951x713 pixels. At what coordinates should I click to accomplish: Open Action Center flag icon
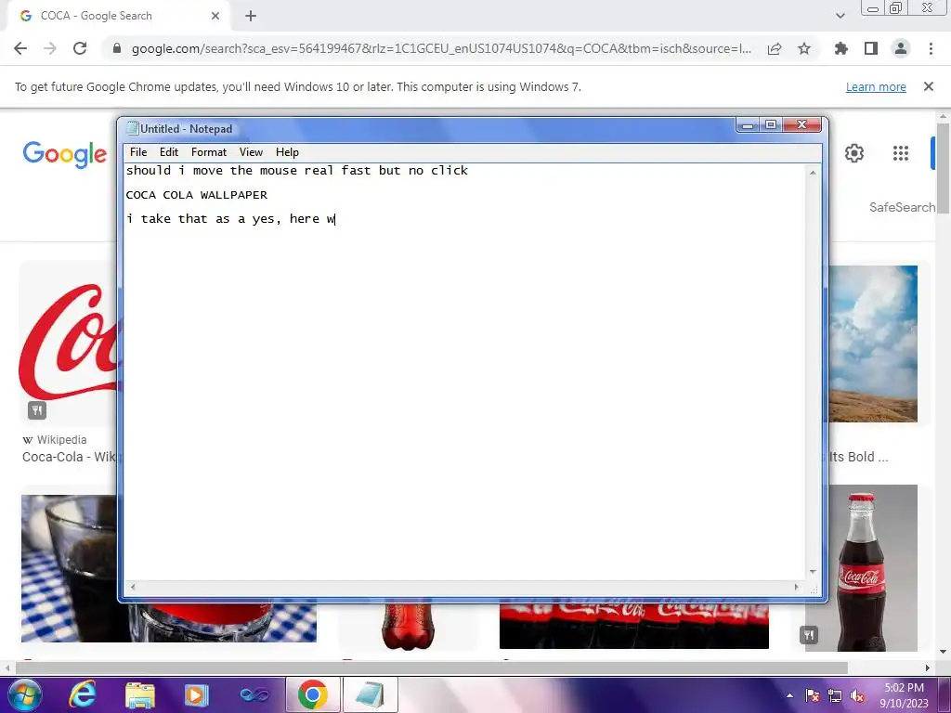point(812,696)
